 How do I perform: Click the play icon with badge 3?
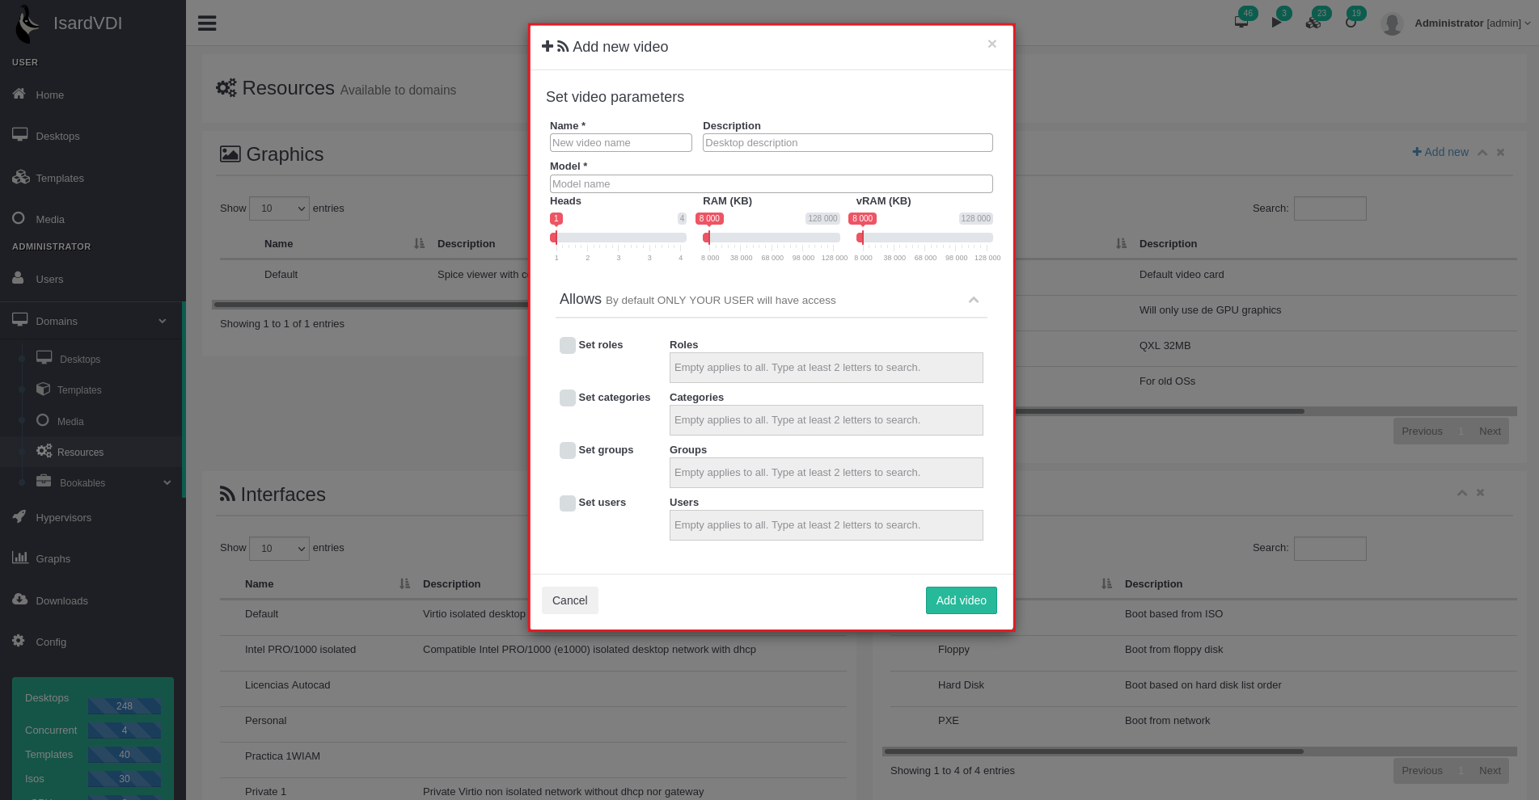(1276, 22)
